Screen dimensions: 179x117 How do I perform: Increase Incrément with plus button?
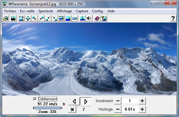(142, 101)
